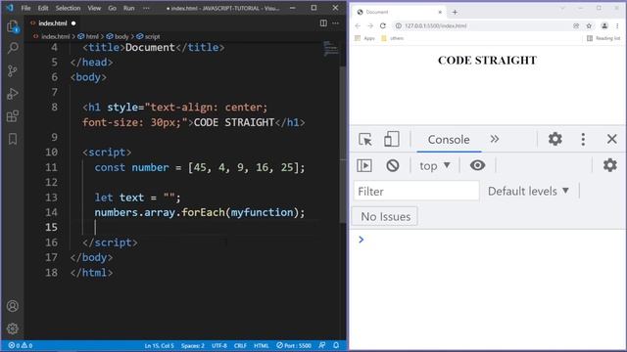Show more menu items ellipsis
The height and width of the screenshot is (352, 627).
pos(146,8)
